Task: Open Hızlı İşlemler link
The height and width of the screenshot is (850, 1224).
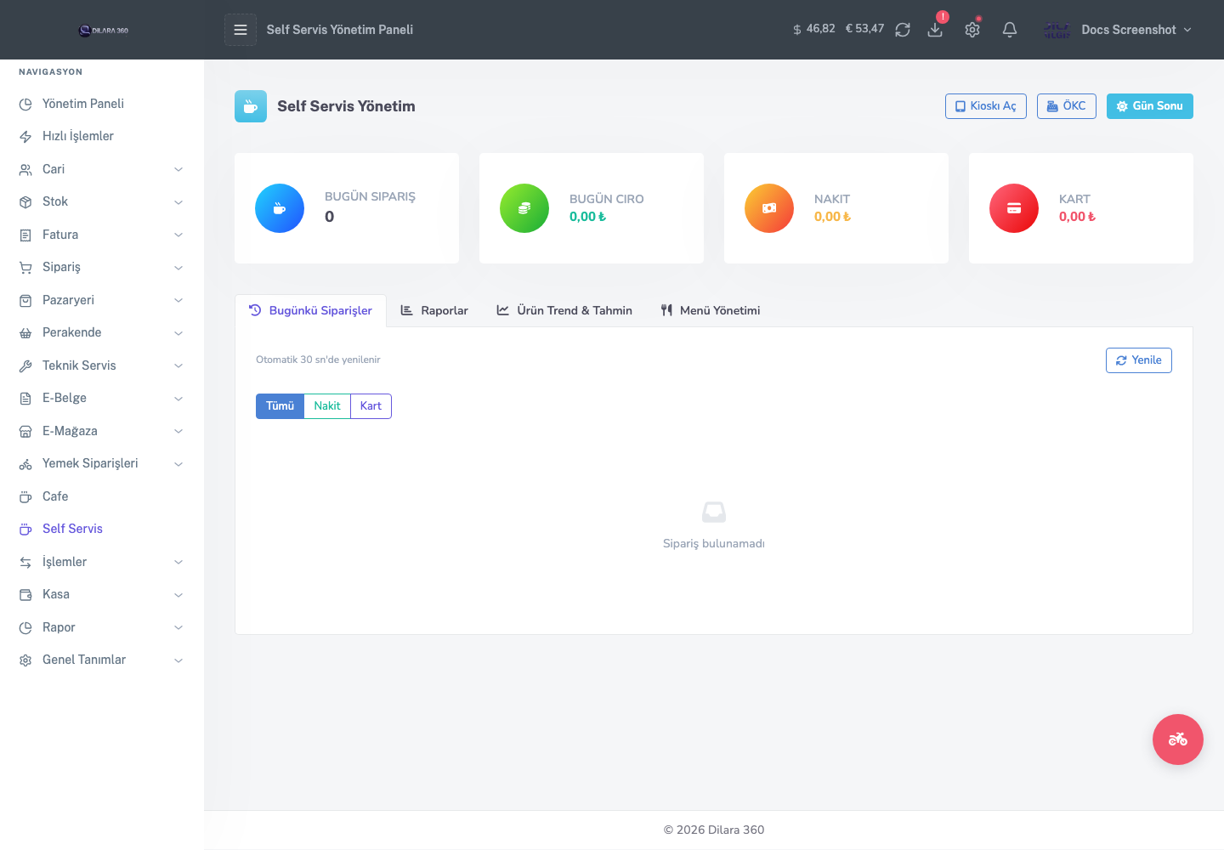Action: 102,136
